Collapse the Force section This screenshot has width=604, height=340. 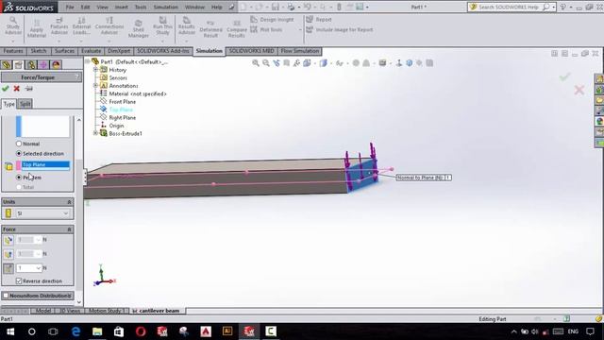[69, 229]
